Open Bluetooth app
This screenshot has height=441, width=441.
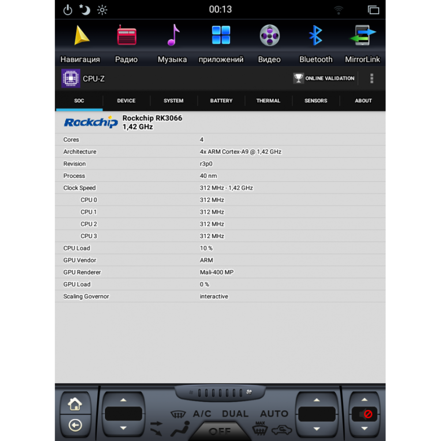[316, 44]
